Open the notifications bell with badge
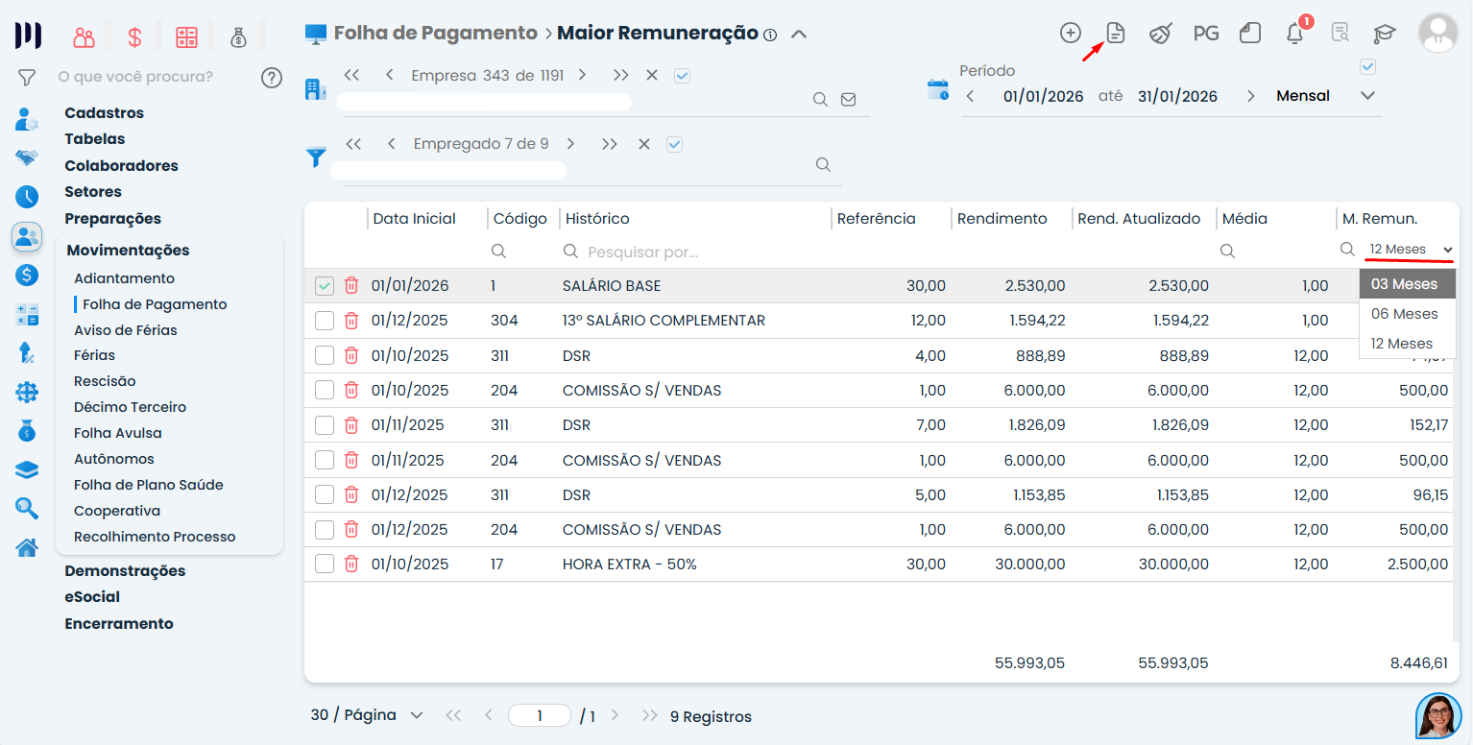The image size is (1473, 745). pyautogui.click(x=1294, y=32)
